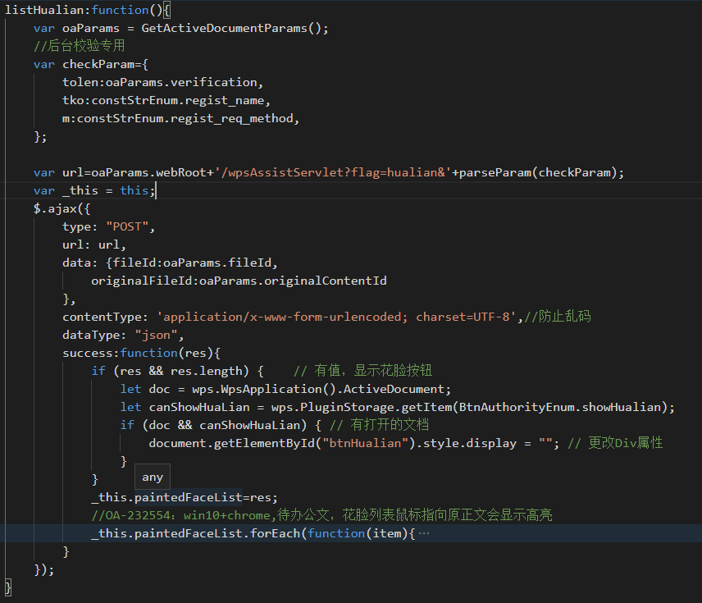Screen dimensions: 702x603
Task: Click 'checkParam' variable declaration
Action: 98,64
